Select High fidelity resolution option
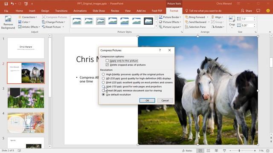Image resolution: width=273 pixels, height=153 pixels. (103, 74)
